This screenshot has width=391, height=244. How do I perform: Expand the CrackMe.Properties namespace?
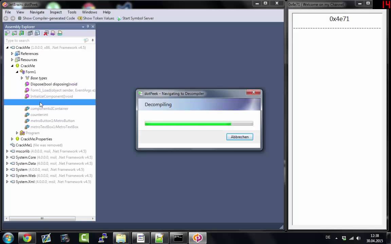point(12,139)
